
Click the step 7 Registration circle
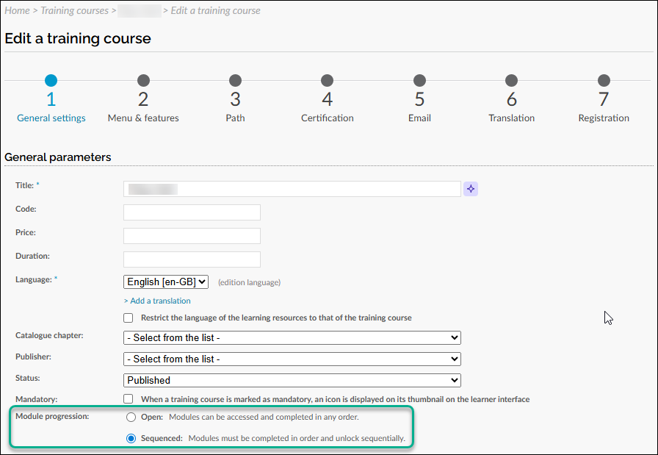coord(604,81)
